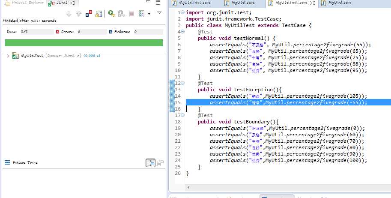Click the Rerun Test icon
The image size is (391, 198).
tap(112, 14)
